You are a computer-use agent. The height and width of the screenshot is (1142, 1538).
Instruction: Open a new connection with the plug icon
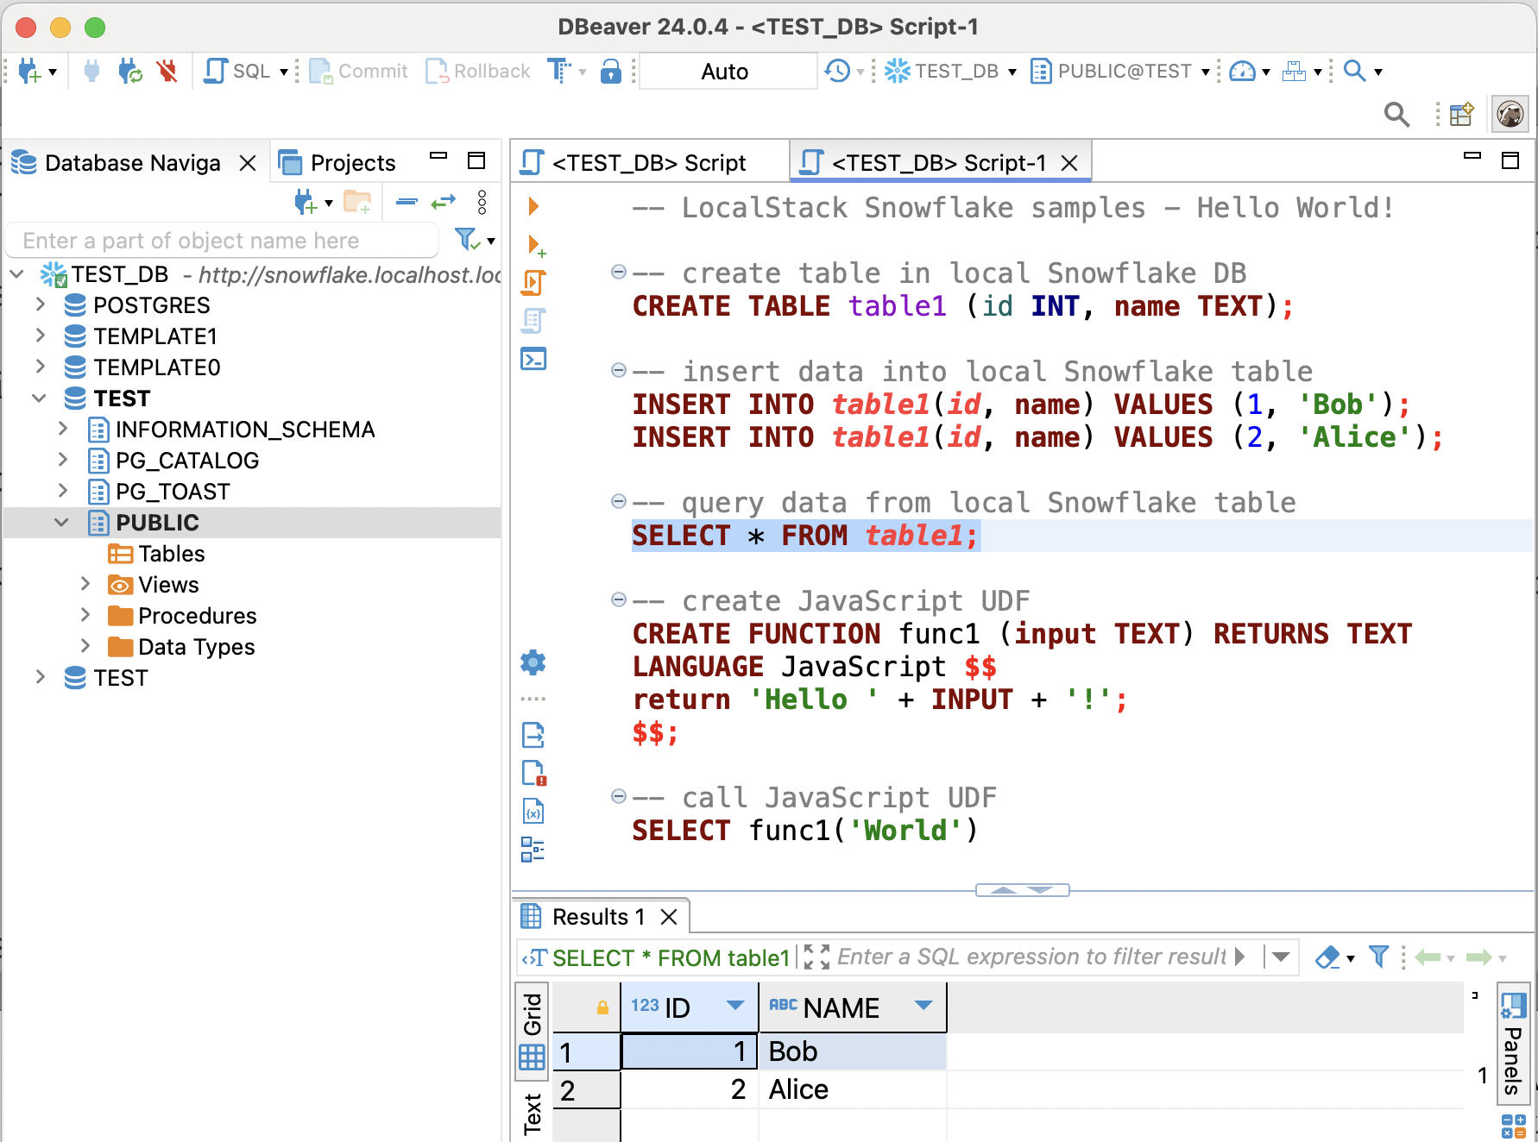(x=28, y=71)
